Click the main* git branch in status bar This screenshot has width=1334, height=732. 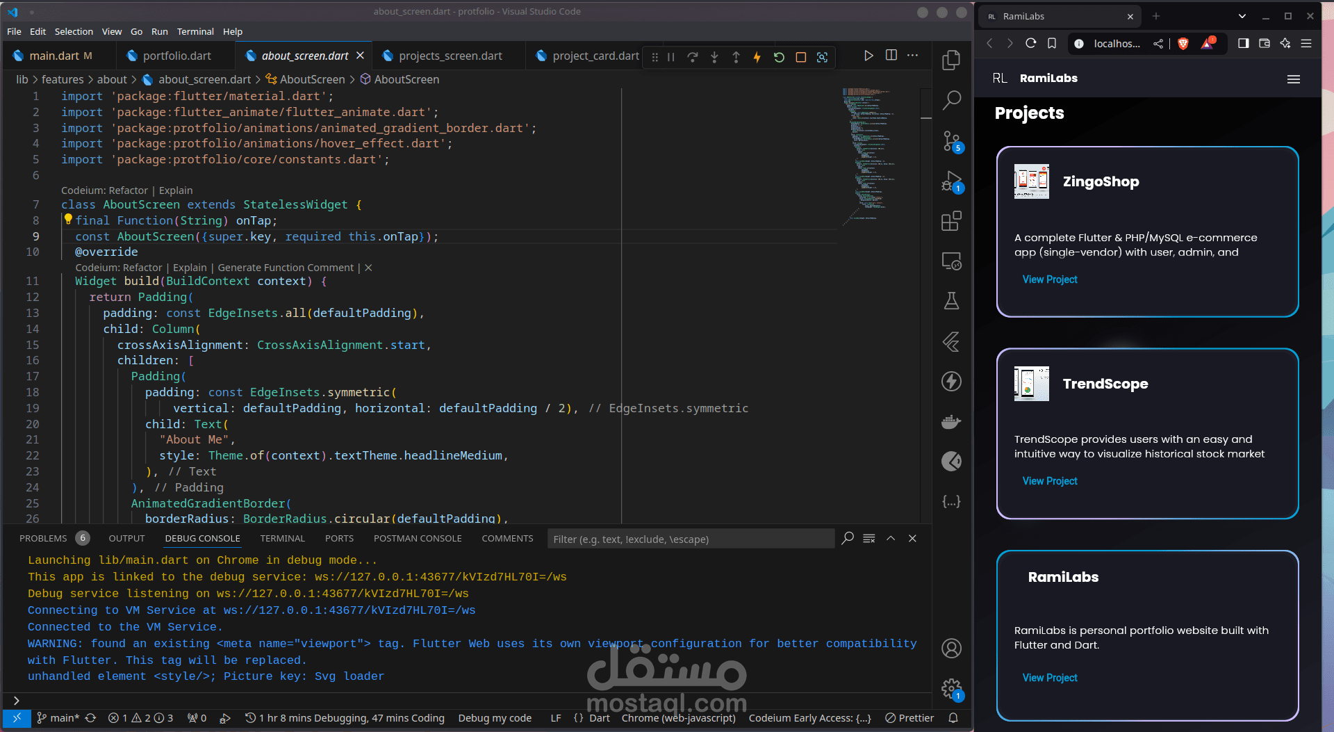click(x=58, y=718)
